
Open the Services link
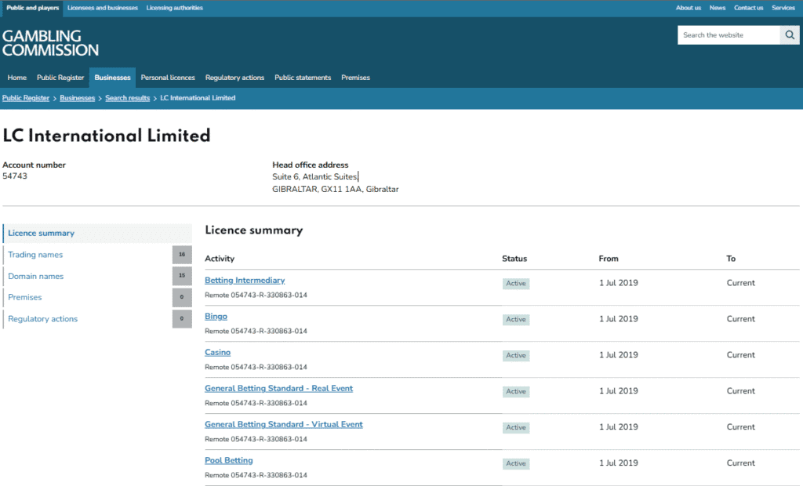pyautogui.click(x=783, y=8)
